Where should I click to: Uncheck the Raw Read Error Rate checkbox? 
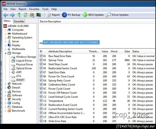point(41,56)
